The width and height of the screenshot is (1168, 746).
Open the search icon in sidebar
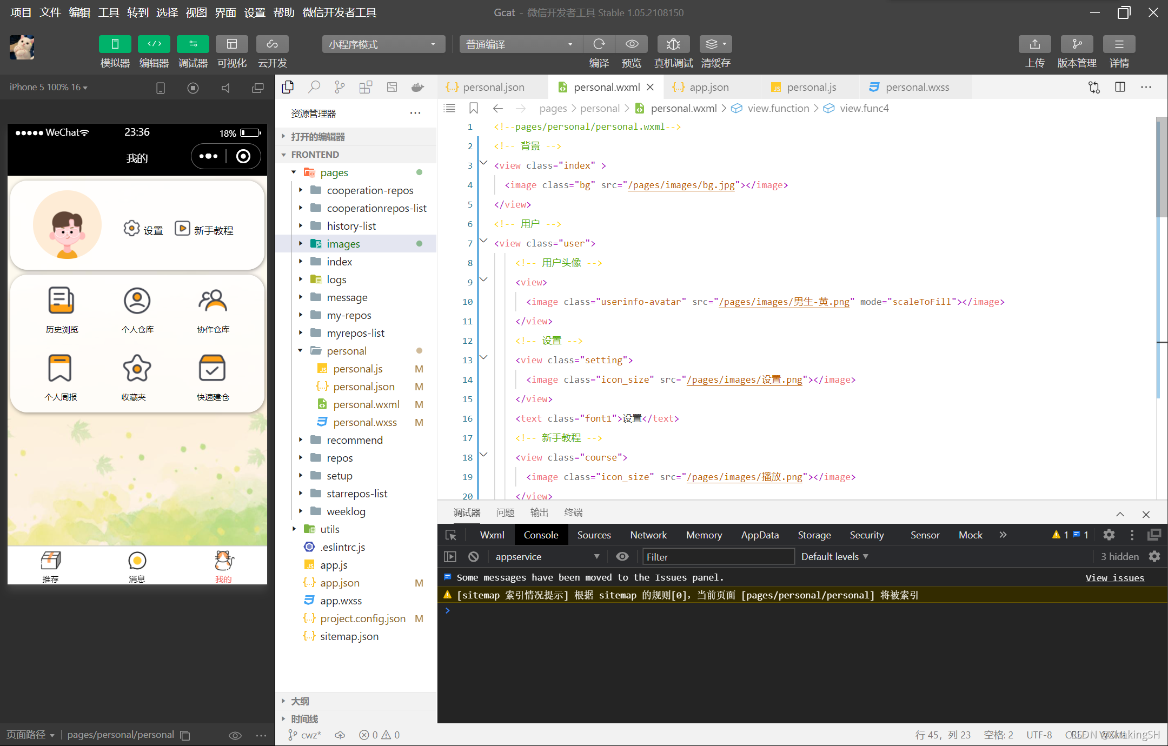click(314, 87)
